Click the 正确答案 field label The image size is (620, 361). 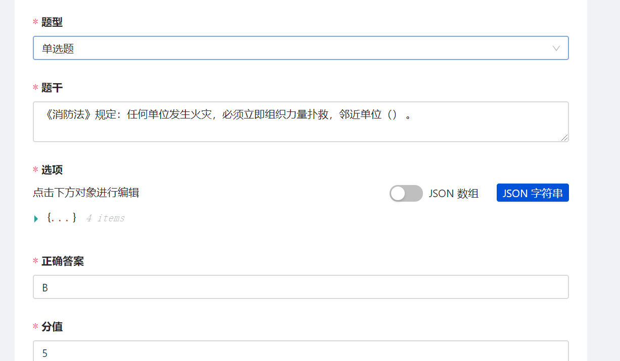(x=63, y=261)
